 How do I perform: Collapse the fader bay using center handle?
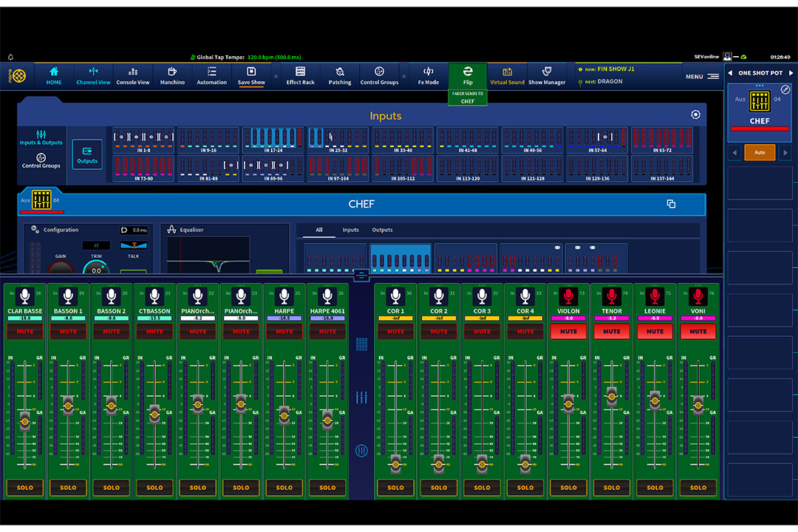tap(361, 276)
